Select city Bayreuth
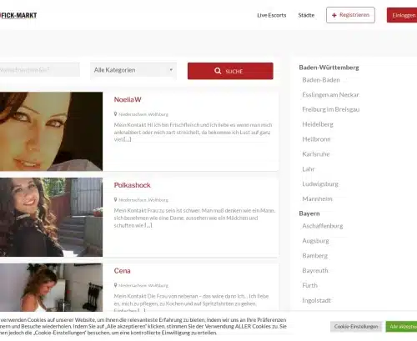417x341 pixels. click(x=315, y=271)
